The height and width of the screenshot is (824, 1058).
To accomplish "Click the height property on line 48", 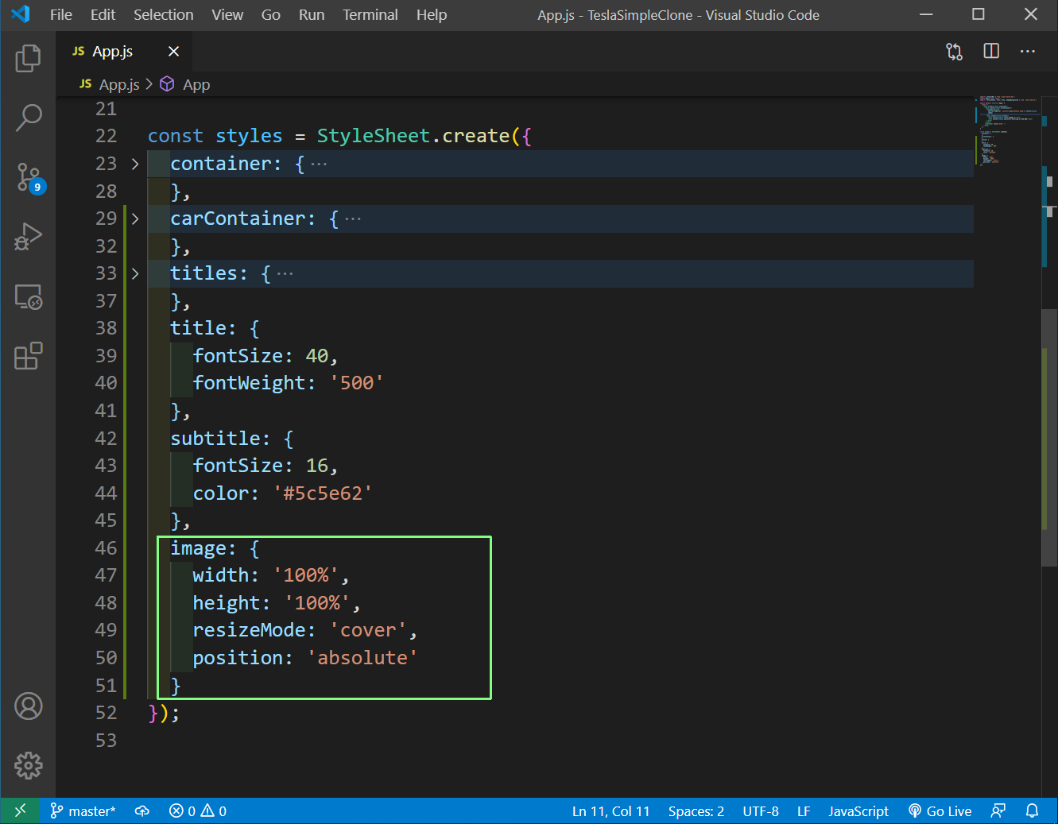I will (x=226, y=603).
